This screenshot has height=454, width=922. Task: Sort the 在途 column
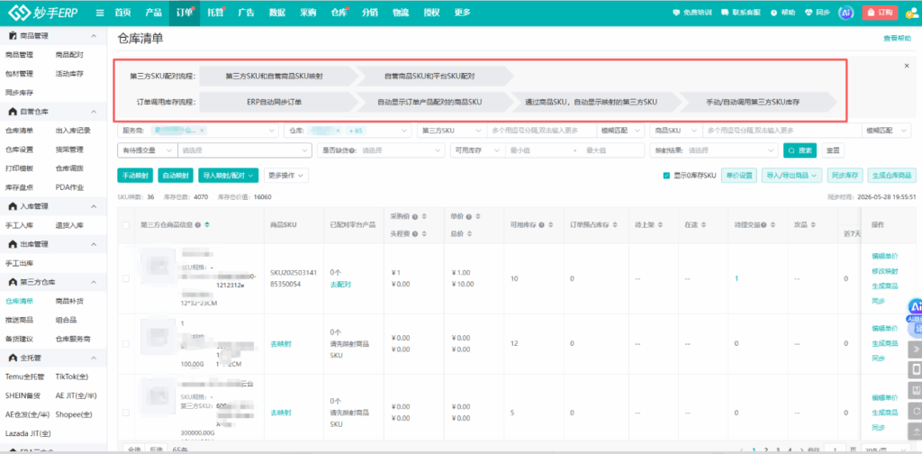[703, 224]
